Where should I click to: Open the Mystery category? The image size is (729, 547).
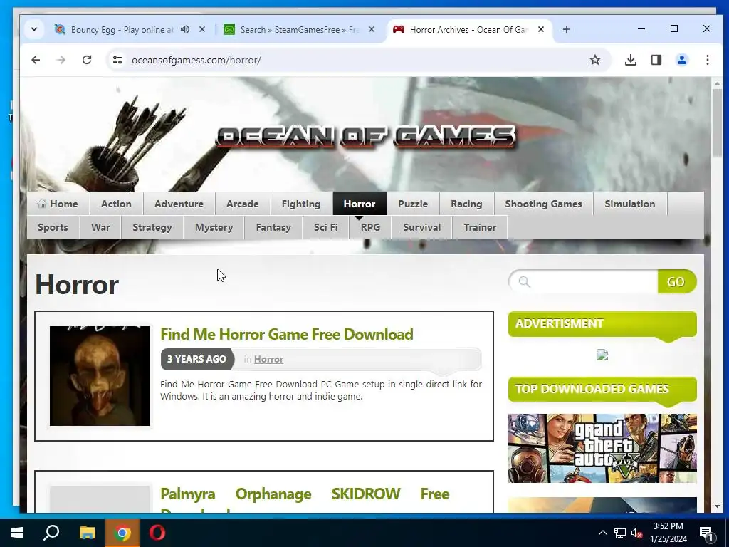pyautogui.click(x=214, y=227)
